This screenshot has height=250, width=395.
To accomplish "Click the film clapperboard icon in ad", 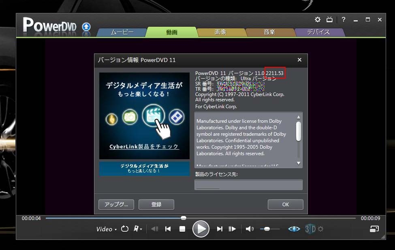I will 154,115.
